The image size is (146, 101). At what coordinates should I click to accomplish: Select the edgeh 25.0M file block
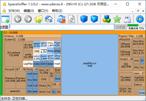(x=37, y=45)
